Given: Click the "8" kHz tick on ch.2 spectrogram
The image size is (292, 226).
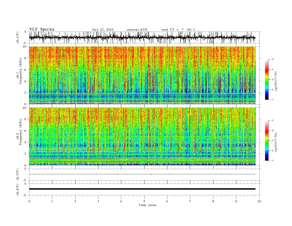Looking at the screenshot, I should (x=25, y=119).
